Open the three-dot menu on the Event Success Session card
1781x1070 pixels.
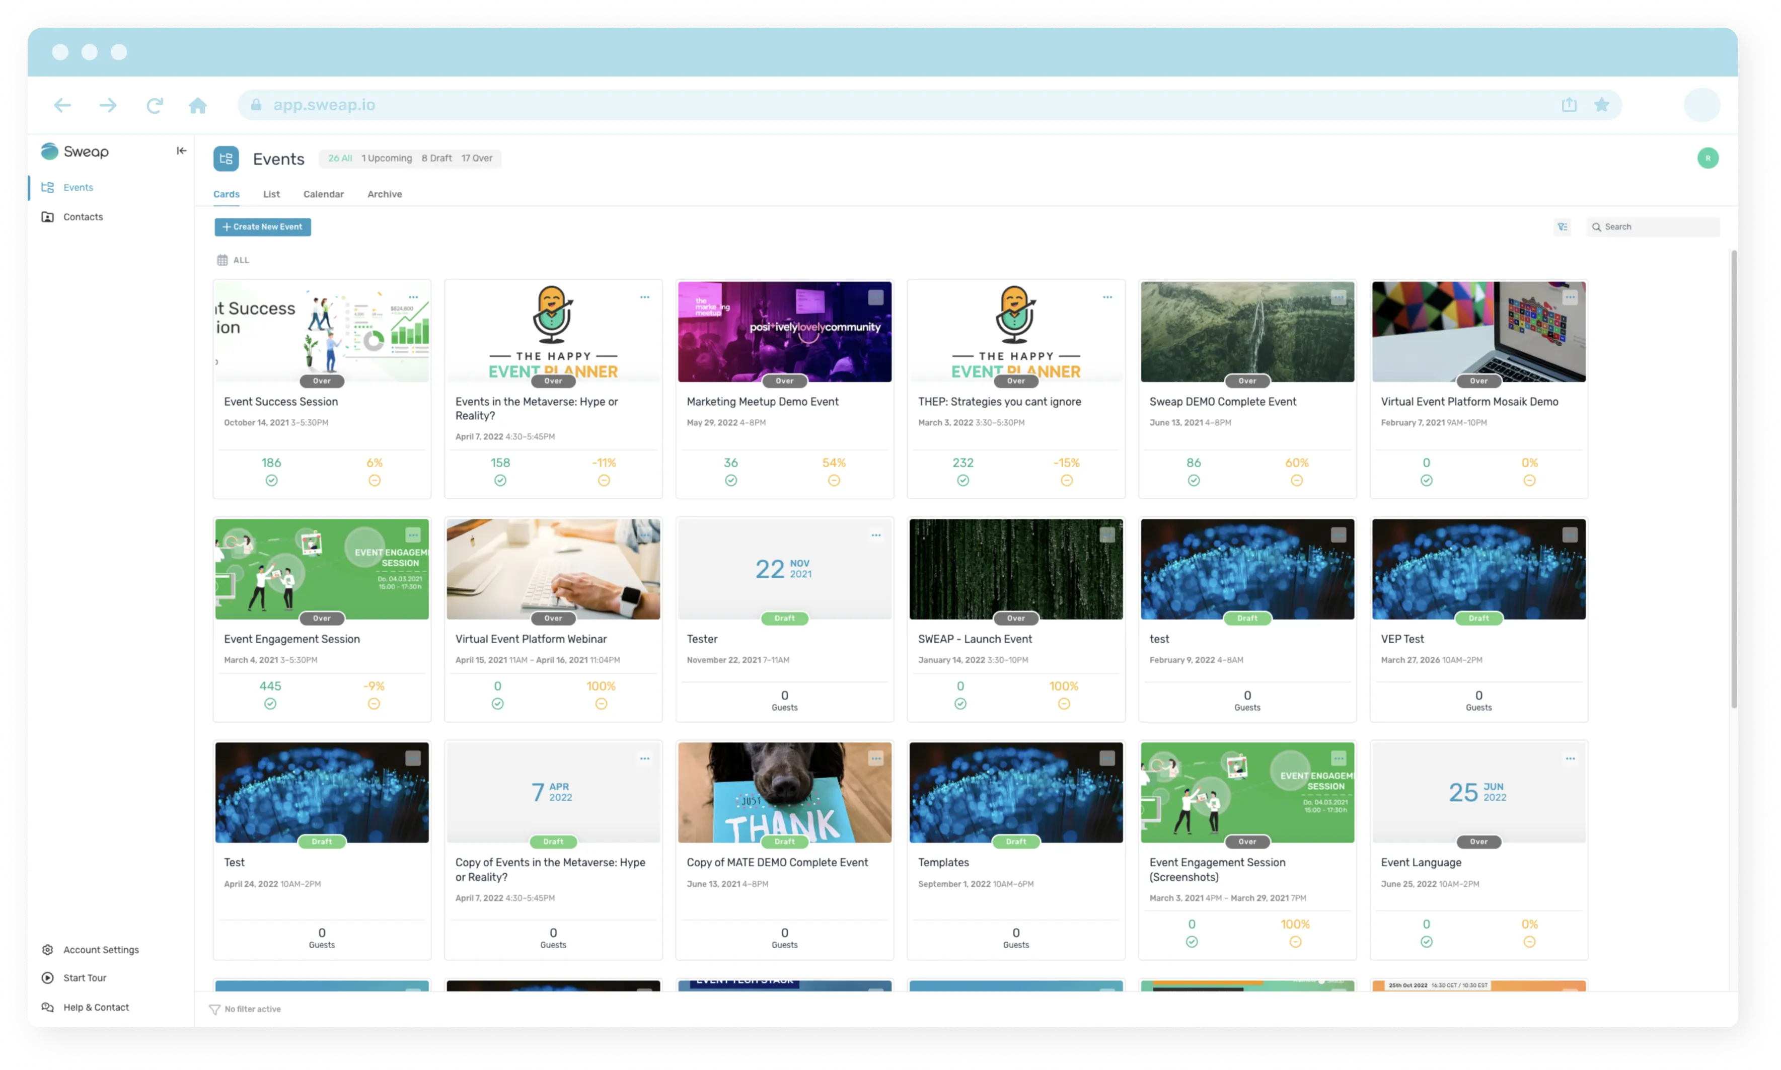413,297
